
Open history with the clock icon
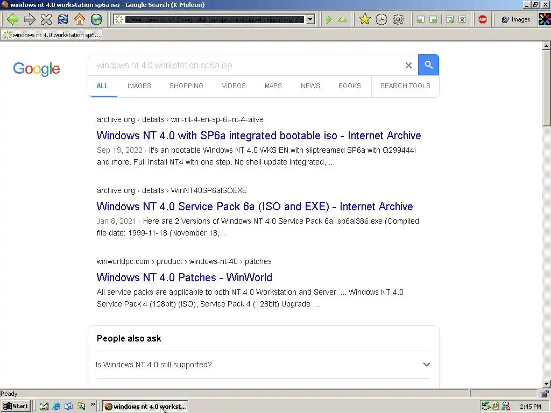[x=382, y=19]
